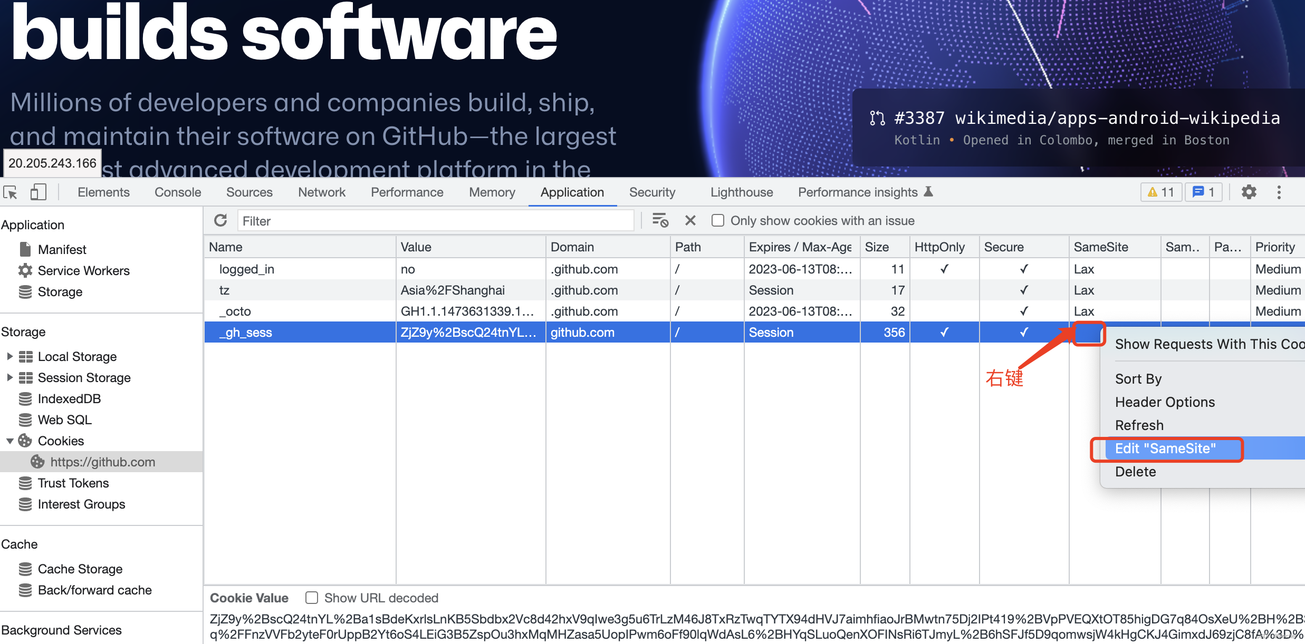
Task: Clear all cookies using the X icon
Action: [690, 220]
